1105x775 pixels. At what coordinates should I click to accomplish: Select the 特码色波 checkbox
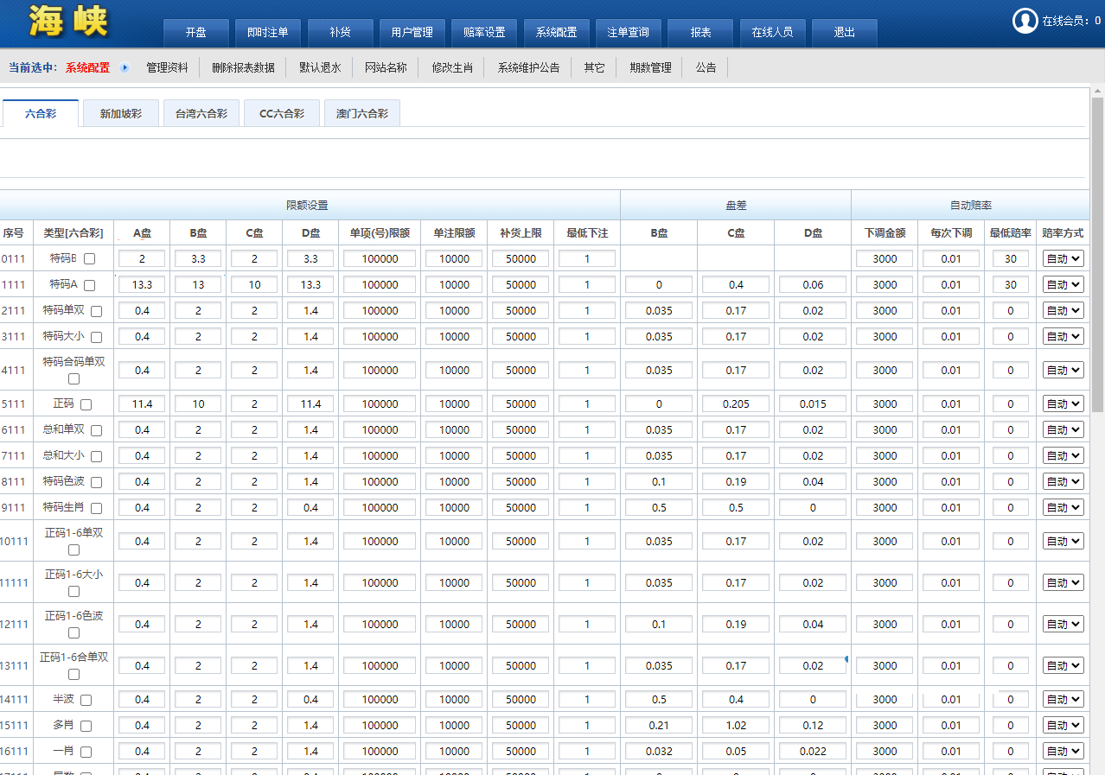pyautogui.click(x=96, y=482)
